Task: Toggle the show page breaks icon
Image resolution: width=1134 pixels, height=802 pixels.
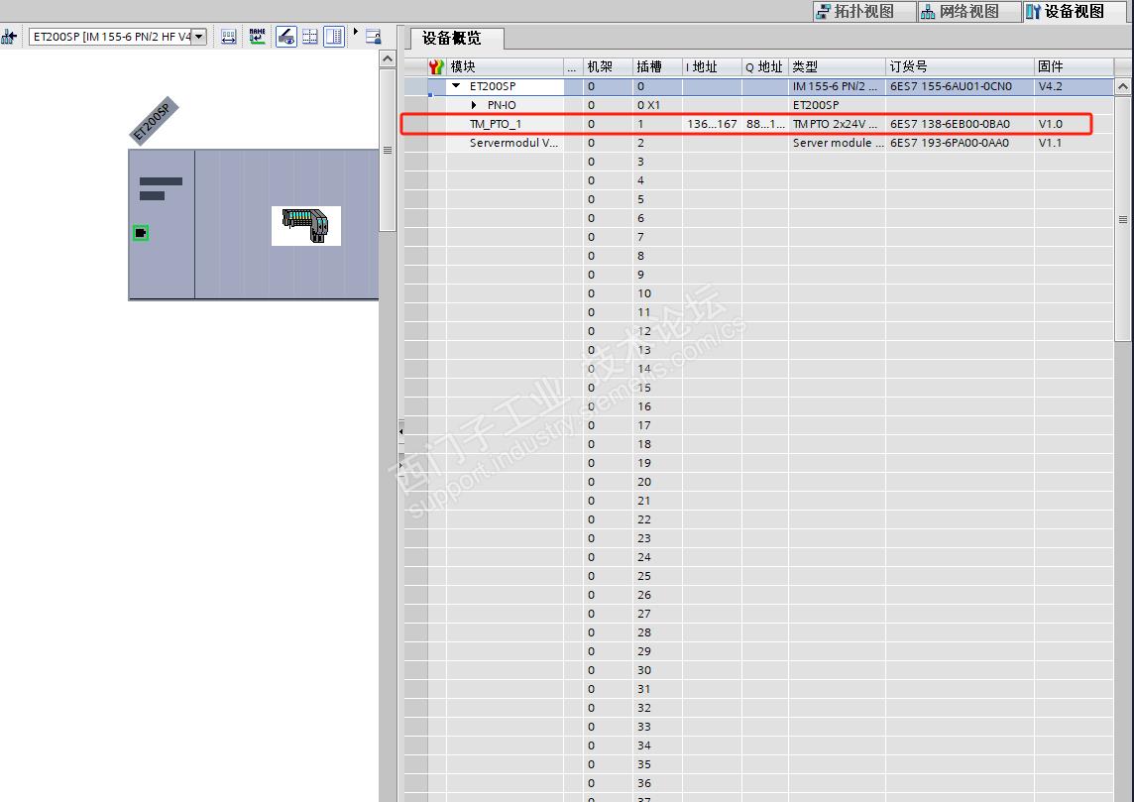Action: coord(309,36)
